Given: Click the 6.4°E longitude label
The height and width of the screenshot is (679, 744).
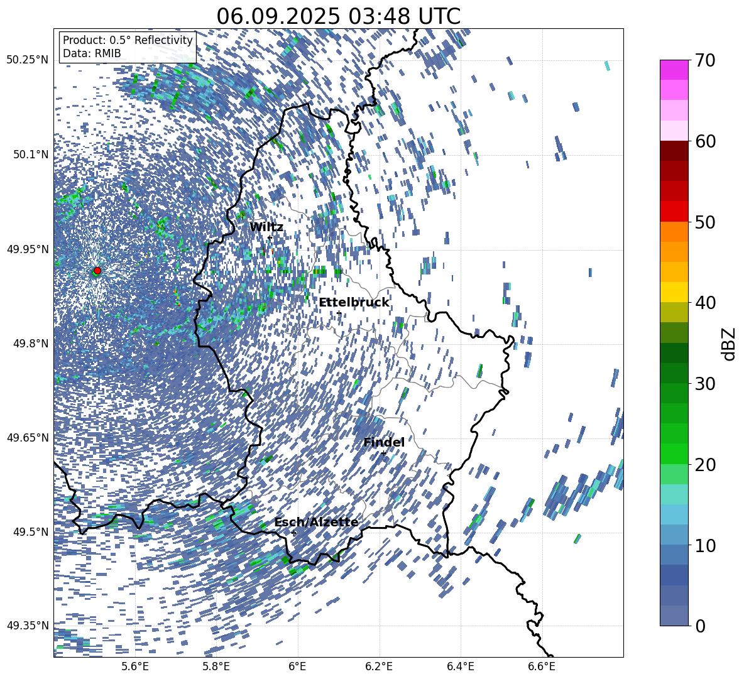Looking at the screenshot, I should pyautogui.click(x=460, y=666).
